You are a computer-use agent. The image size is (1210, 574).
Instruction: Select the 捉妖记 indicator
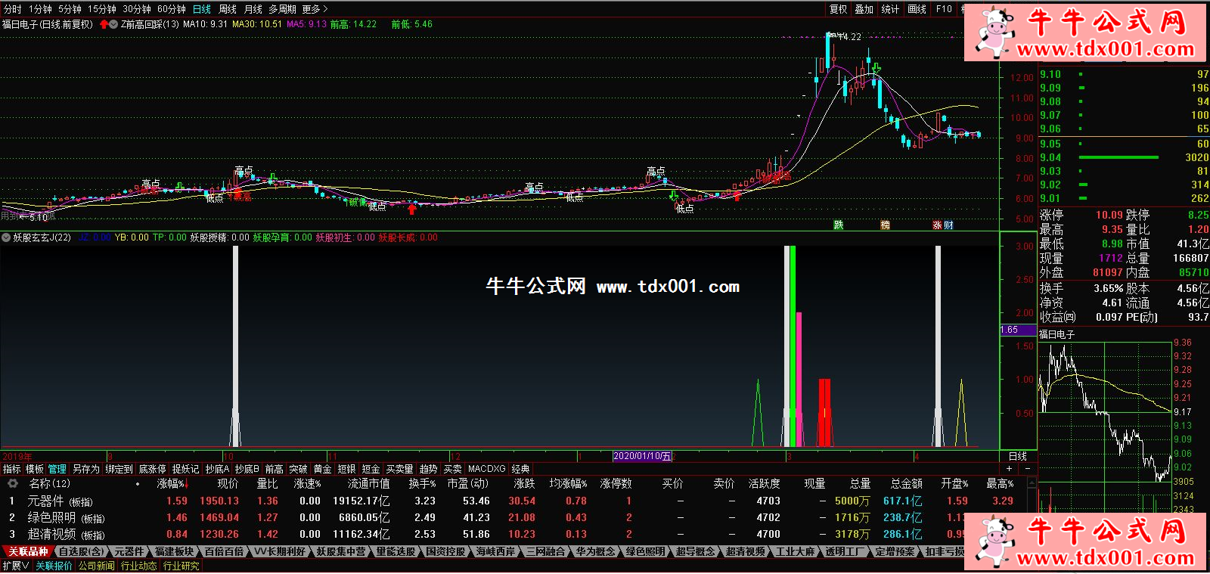[x=185, y=469]
